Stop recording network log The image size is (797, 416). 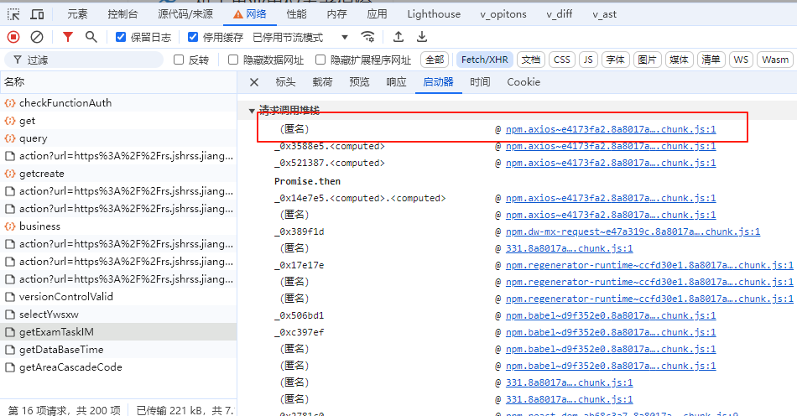[13, 37]
